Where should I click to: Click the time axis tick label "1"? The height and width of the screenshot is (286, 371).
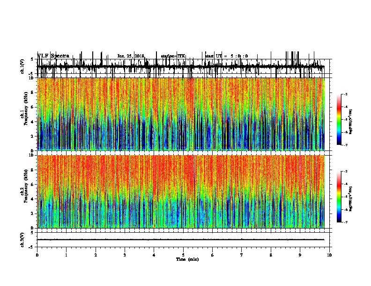66,255
